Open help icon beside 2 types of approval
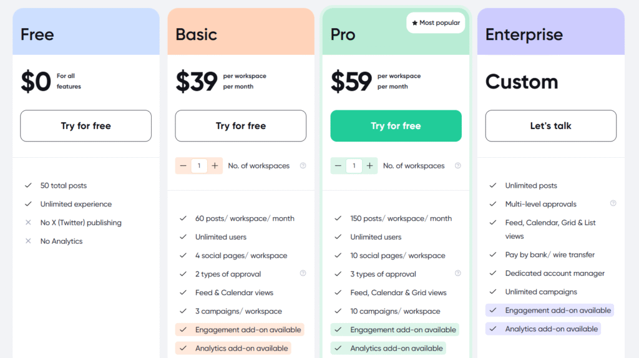 [303, 273]
